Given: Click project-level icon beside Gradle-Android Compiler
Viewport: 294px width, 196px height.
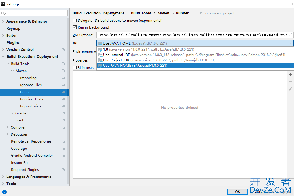Looking at the screenshot, I should point(64,155).
